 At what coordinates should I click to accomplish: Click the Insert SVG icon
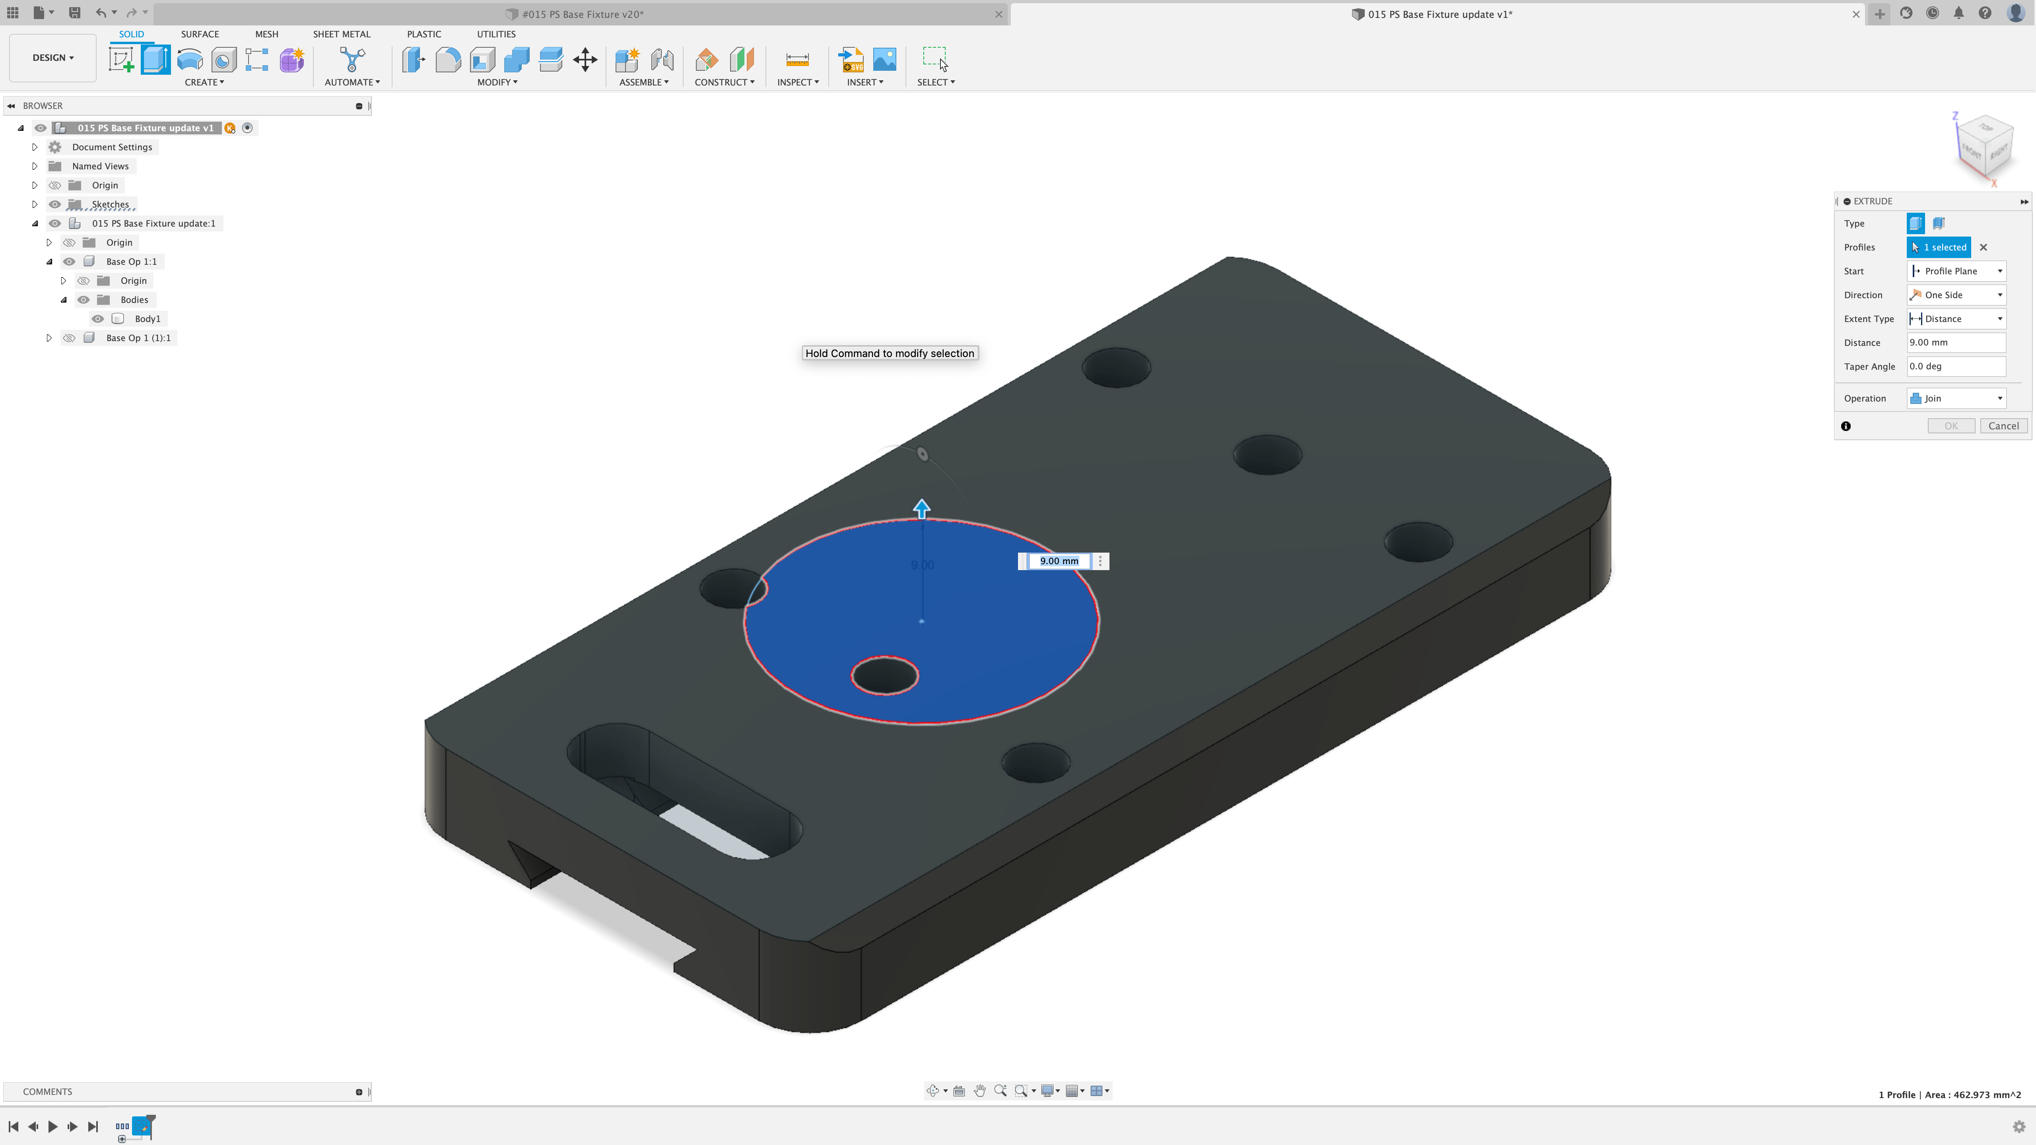pyautogui.click(x=851, y=59)
